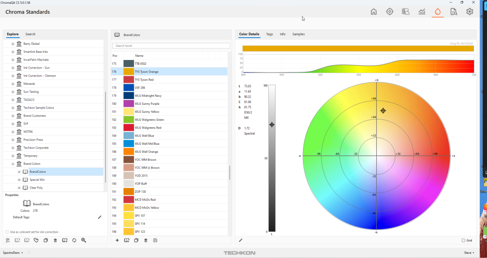The image size is (487, 258).
Task: Open the SpectroDens device dropdown
Action: 13,253
